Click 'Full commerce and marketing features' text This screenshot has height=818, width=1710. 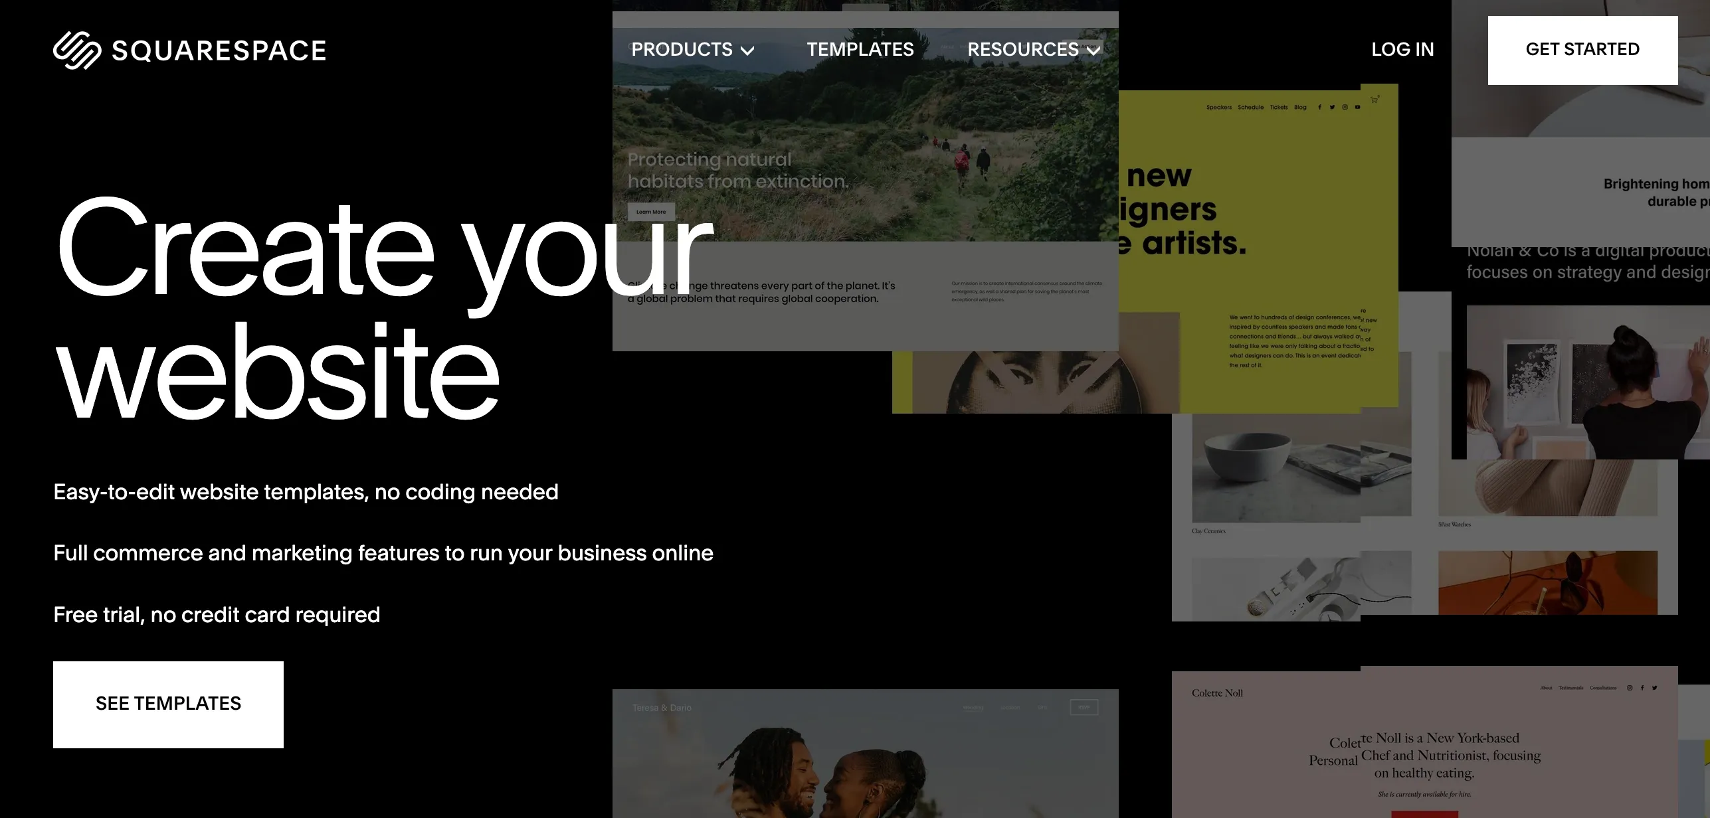[x=383, y=553]
